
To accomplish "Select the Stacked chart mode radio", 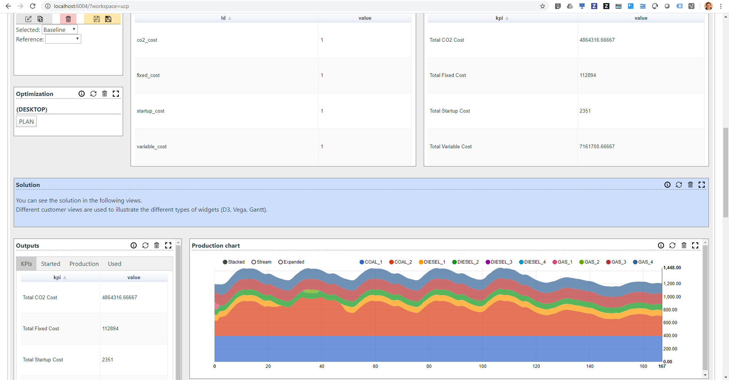I will point(234,262).
